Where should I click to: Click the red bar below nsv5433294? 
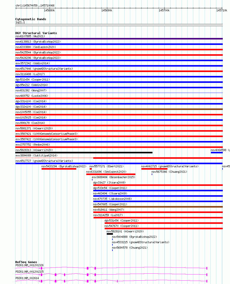coord(59,169)
